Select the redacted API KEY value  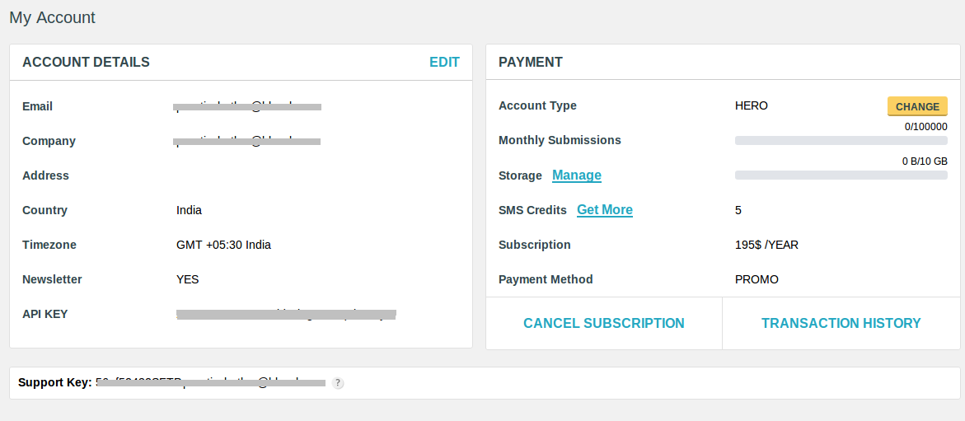click(x=286, y=314)
